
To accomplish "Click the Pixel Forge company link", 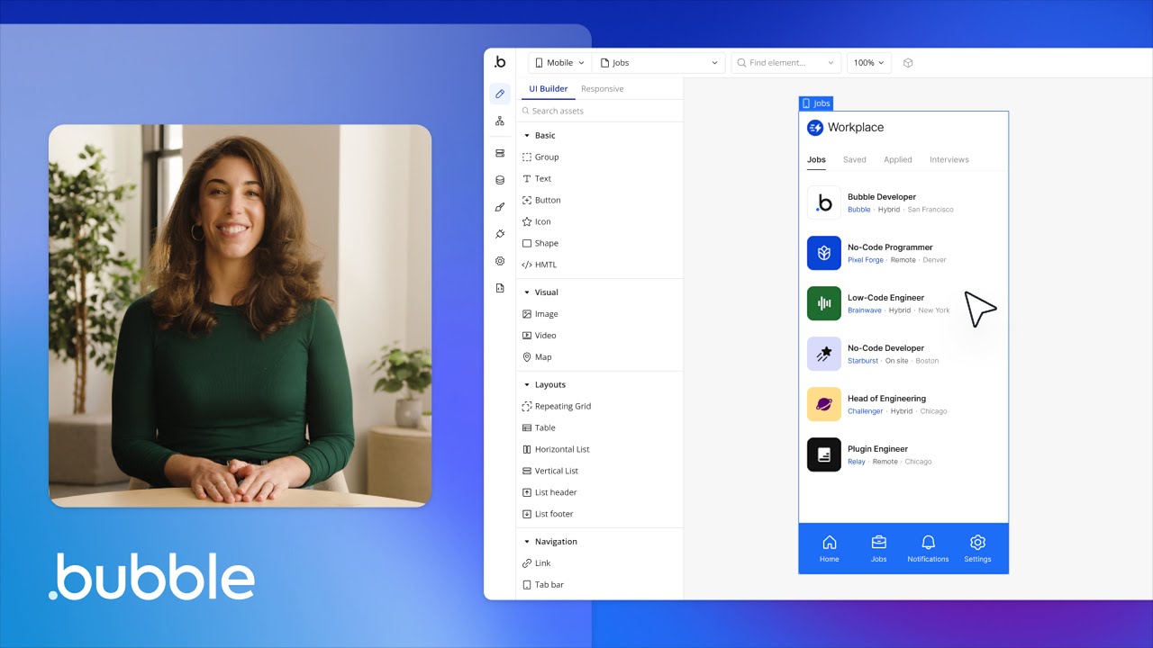I will pyautogui.click(x=866, y=260).
